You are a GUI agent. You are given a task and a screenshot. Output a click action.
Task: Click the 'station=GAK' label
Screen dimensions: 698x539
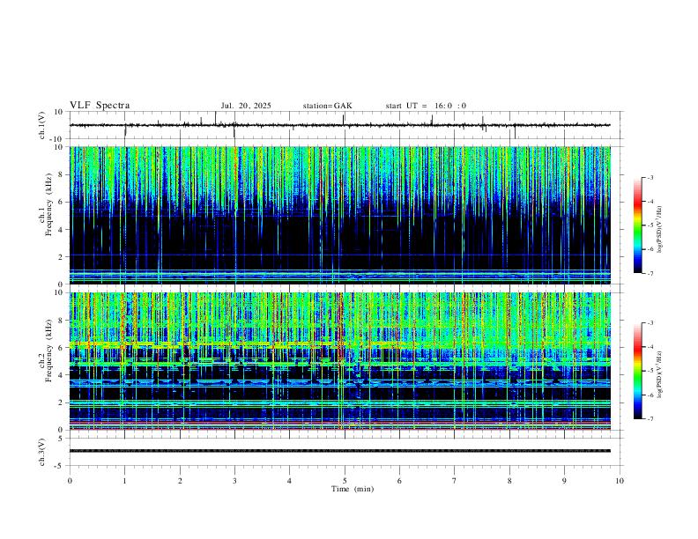(327, 106)
